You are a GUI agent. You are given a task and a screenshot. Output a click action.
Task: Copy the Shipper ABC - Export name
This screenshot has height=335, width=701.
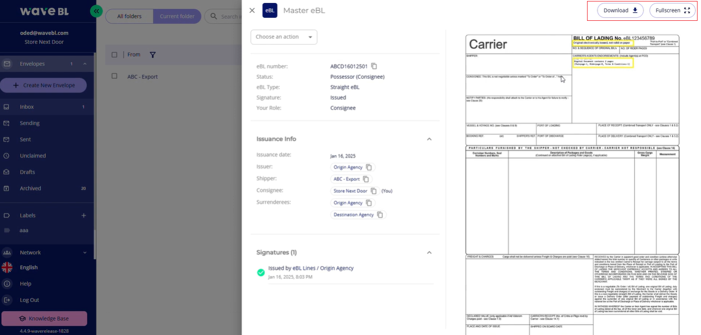(366, 179)
